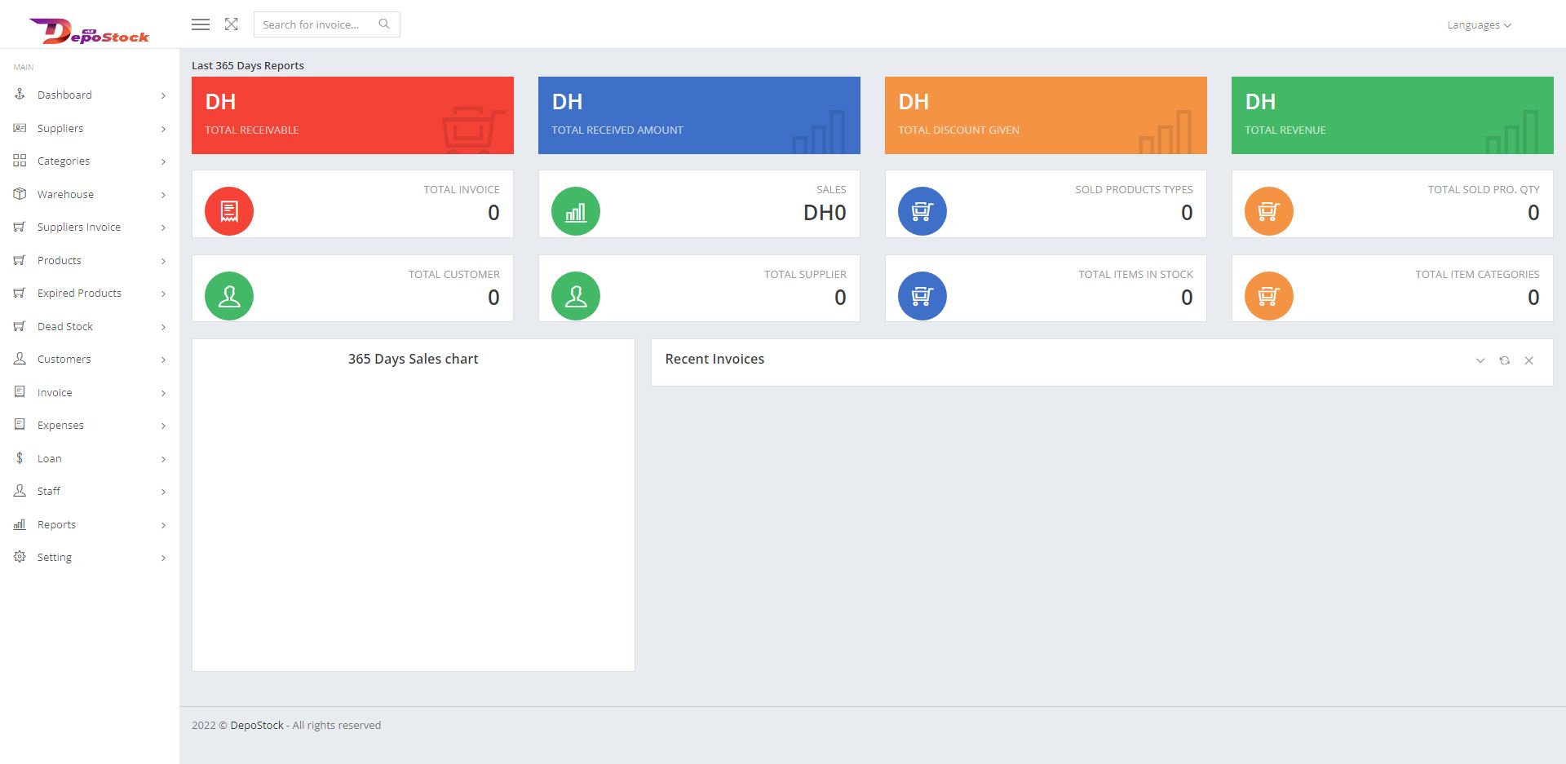The height and width of the screenshot is (764, 1566).
Task: Open the Loan menu item
Action: pos(90,458)
